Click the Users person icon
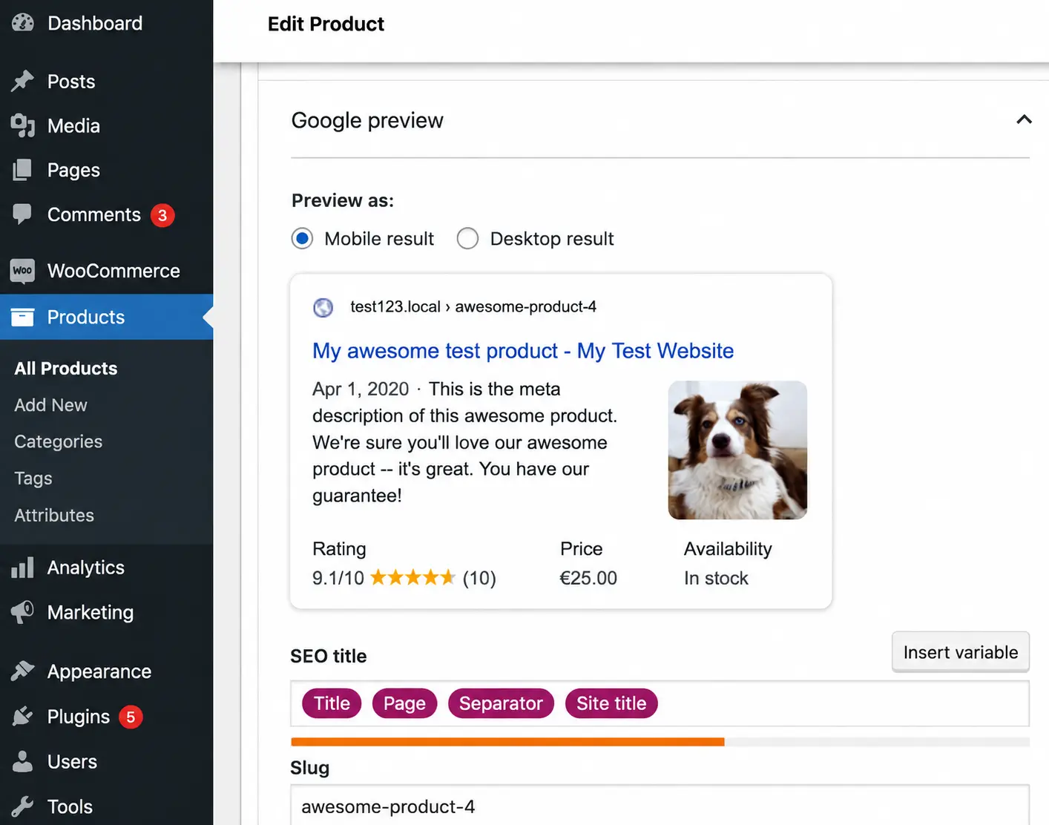The image size is (1049, 825). tap(23, 761)
